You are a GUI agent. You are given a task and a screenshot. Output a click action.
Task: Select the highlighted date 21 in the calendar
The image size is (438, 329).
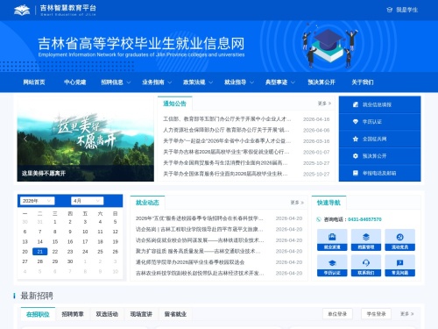[x=40, y=252]
